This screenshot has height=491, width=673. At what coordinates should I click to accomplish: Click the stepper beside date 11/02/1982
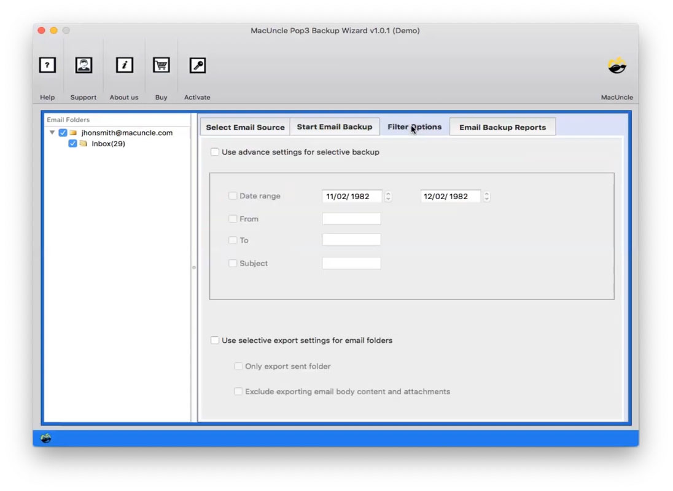[x=389, y=196]
